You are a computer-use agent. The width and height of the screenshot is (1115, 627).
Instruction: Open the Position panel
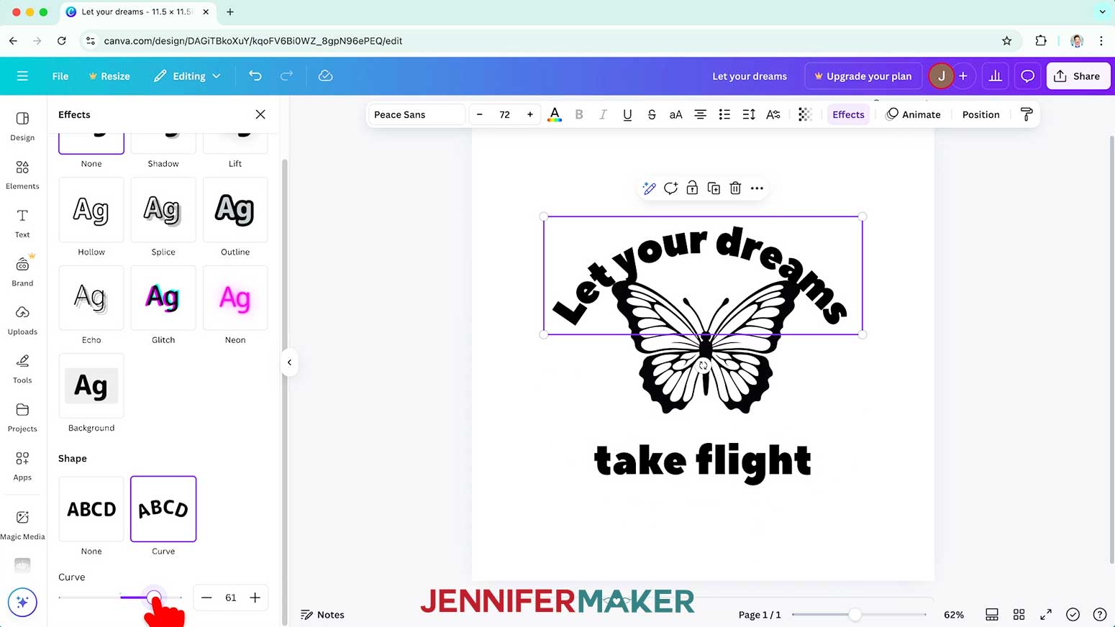pyautogui.click(x=980, y=114)
